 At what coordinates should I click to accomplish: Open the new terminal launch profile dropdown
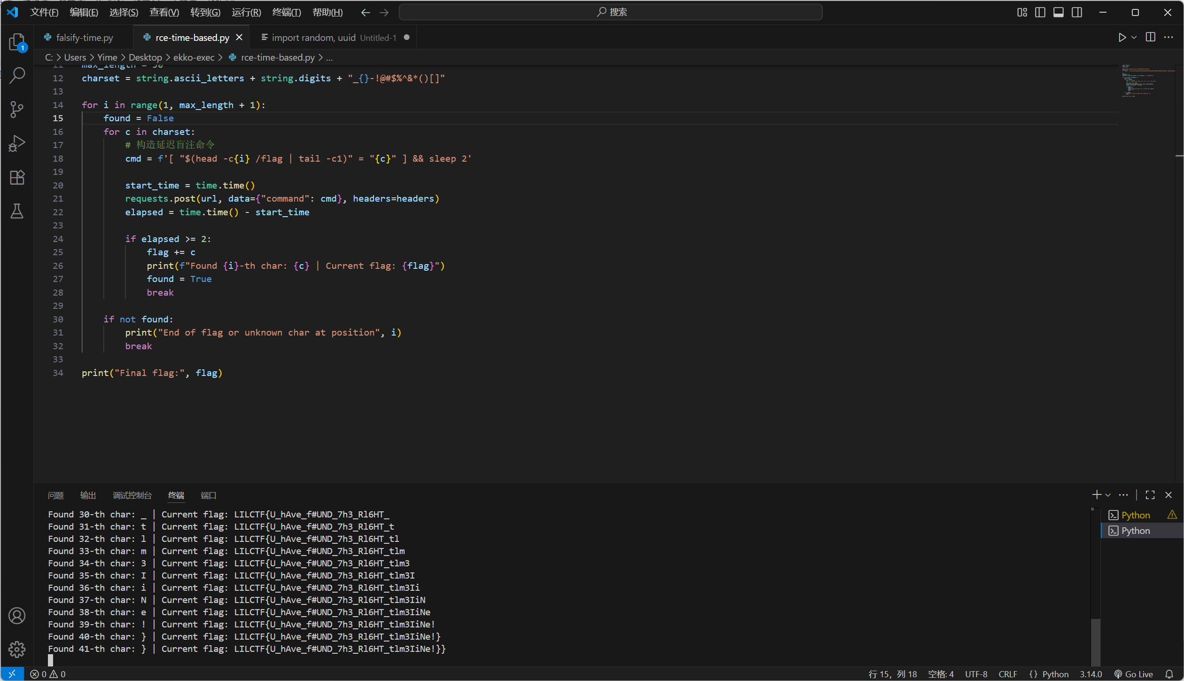pyautogui.click(x=1108, y=495)
